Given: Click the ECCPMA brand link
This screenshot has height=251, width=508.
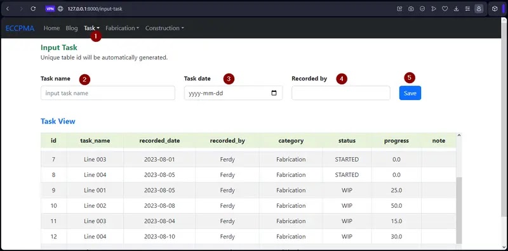Looking at the screenshot, I should [20, 28].
